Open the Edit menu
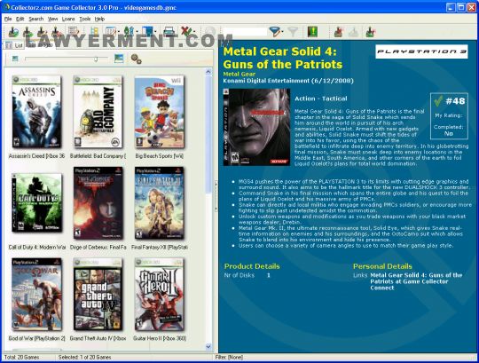This screenshot has width=479, height=363. pyautogui.click(x=20, y=19)
